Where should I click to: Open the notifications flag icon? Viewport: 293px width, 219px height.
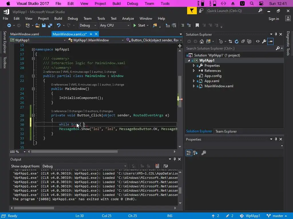[192, 11]
